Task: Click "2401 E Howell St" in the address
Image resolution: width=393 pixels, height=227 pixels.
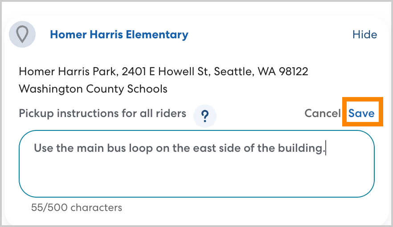Action: click(165, 71)
